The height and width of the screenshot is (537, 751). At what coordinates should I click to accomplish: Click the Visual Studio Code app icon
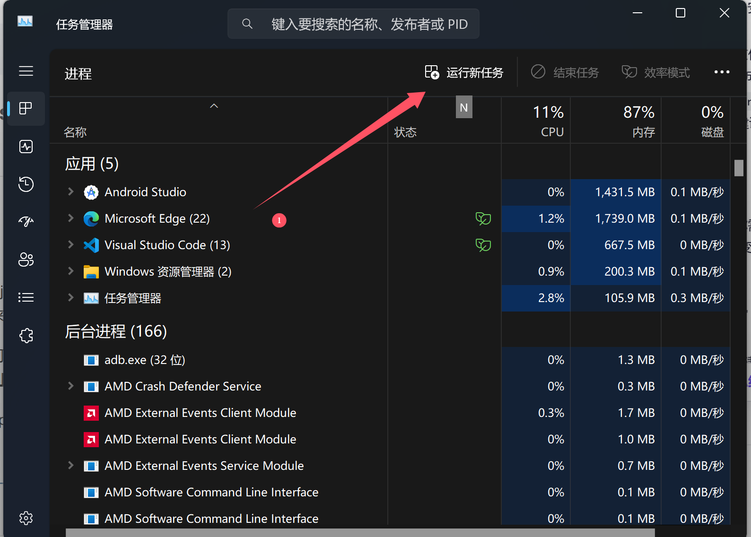point(91,245)
